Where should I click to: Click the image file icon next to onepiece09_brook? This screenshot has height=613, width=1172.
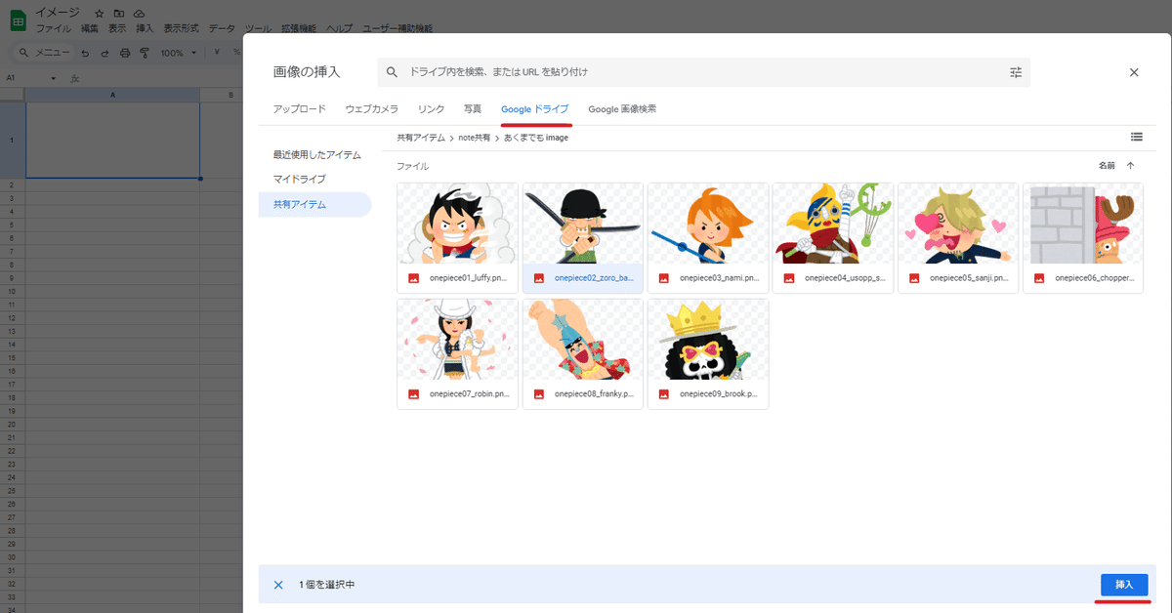pyautogui.click(x=664, y=394)
